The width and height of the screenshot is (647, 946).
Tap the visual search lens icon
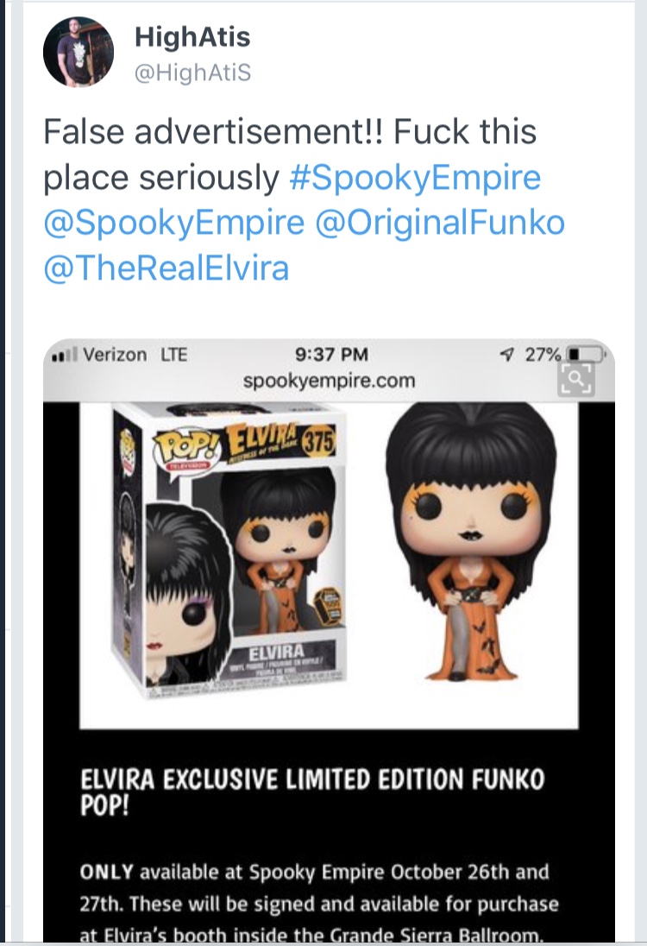point(575,378)
